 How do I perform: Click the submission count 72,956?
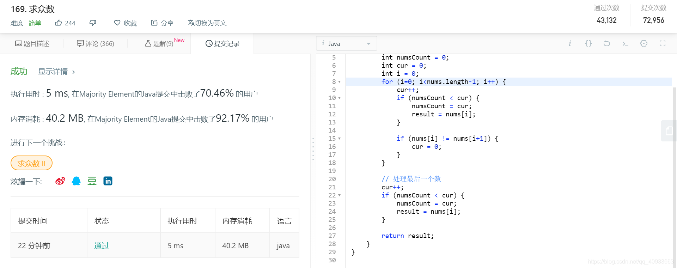(x=653, y=20)
